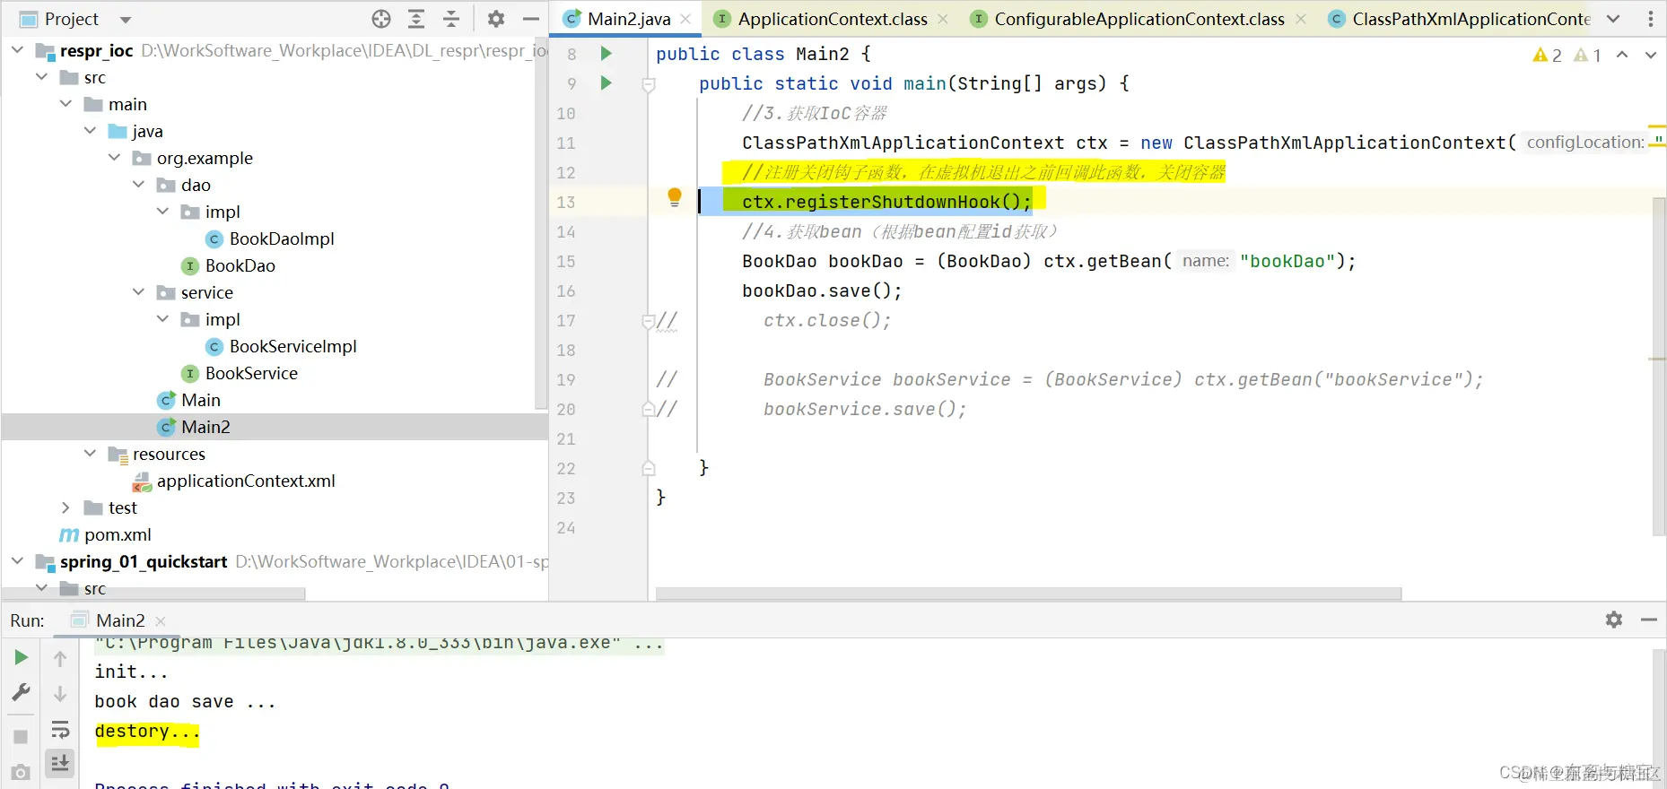This screenshot has height=789, width=1667.
Task: Open Project panel settings gear
Action: [496, 19]
